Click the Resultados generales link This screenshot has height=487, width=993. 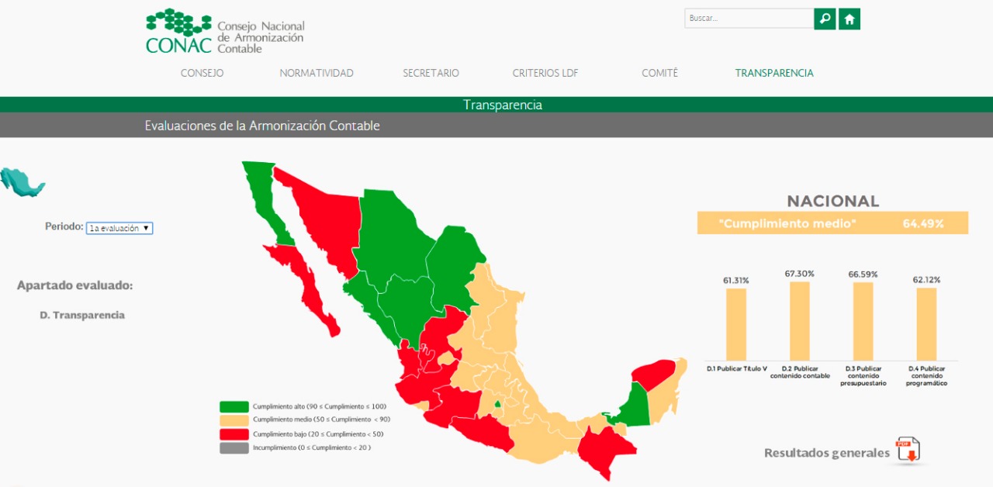pos(827,453)
